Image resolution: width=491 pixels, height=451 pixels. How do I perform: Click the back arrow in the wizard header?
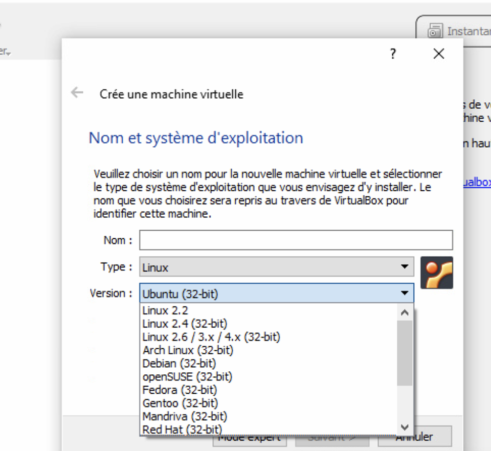pyautogui.click(x=77, y=93)
